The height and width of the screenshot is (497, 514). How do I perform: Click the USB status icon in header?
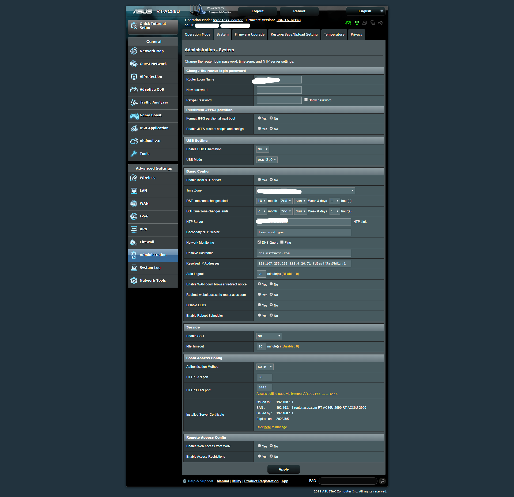click(381, 23)
